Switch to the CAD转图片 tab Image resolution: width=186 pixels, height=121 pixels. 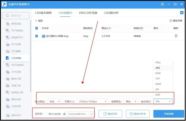[65, 13]
